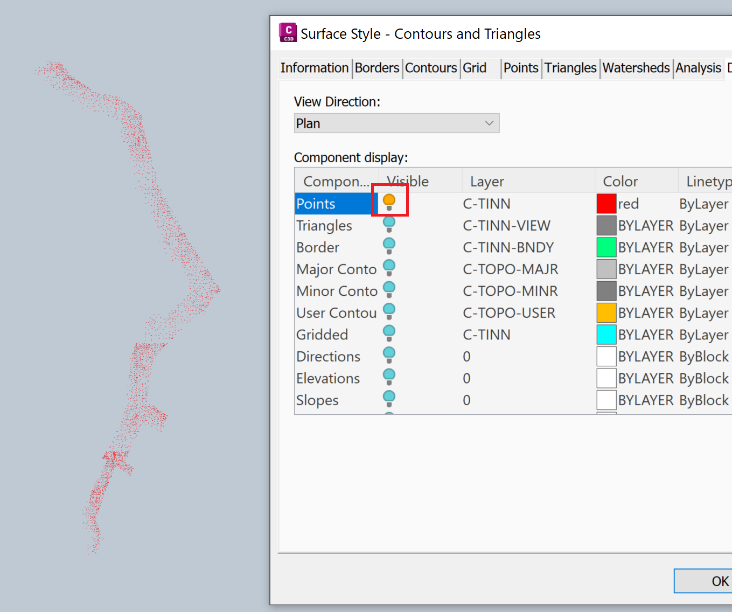Screen dimensions: 732x612
Task: Click the Civil 3D logo in the title bar
Action: pyautogui.click(x=288, y=33)
